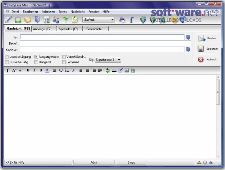The height and width of the screenshot is (170, 225).
Task: Open the Hilfe menu
Action: coord(106,12)
